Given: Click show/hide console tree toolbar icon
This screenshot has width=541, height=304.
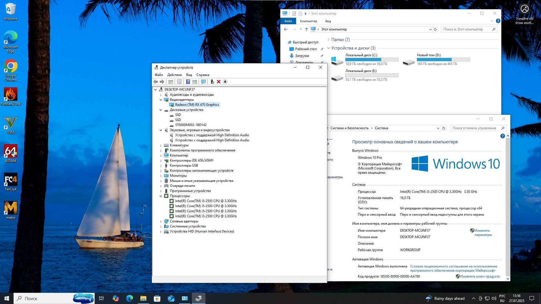Looking at the screenshot, I should [x=170, y=82].
